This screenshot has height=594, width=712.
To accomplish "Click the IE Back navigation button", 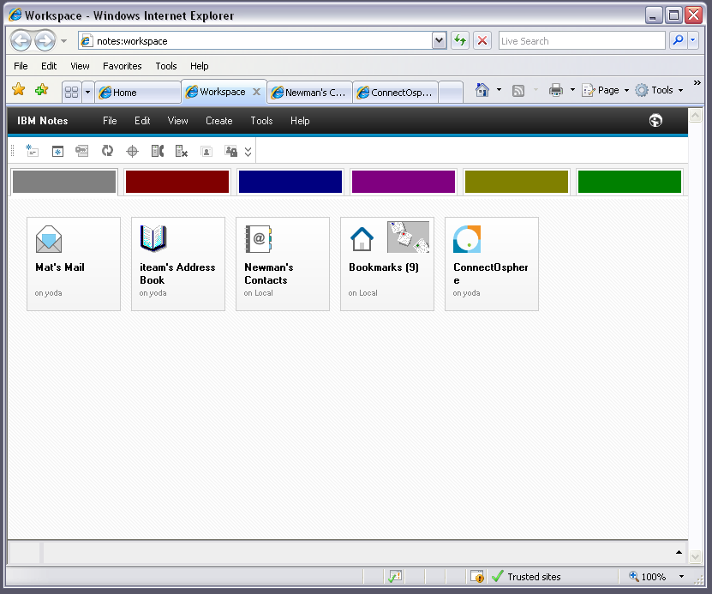I will (21, 40).
